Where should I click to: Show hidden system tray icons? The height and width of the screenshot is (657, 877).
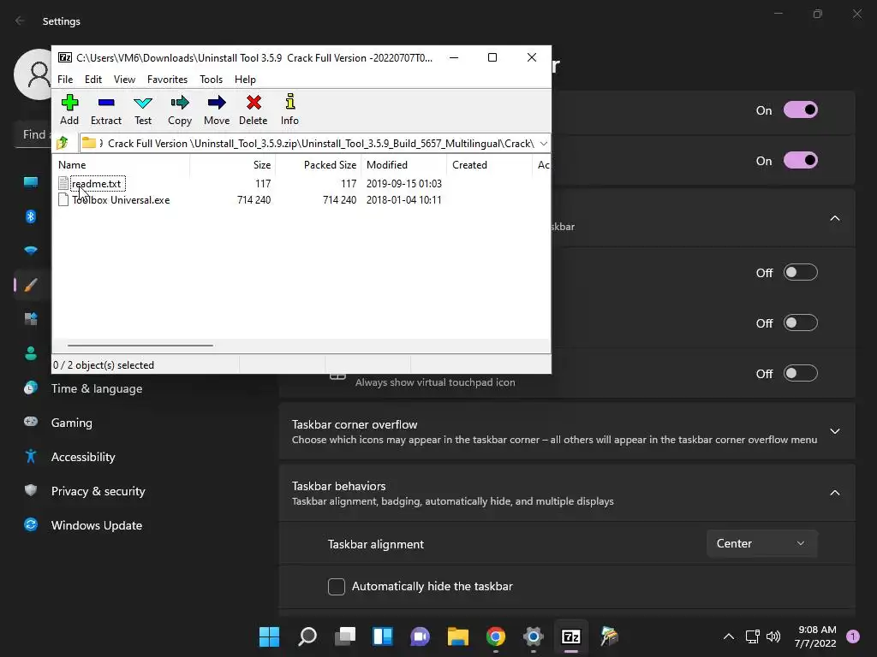click(x=728, y=636)
